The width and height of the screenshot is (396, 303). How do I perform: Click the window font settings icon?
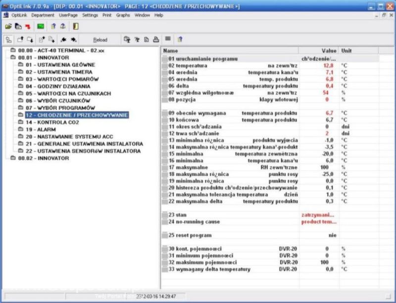tap(127, 40)
